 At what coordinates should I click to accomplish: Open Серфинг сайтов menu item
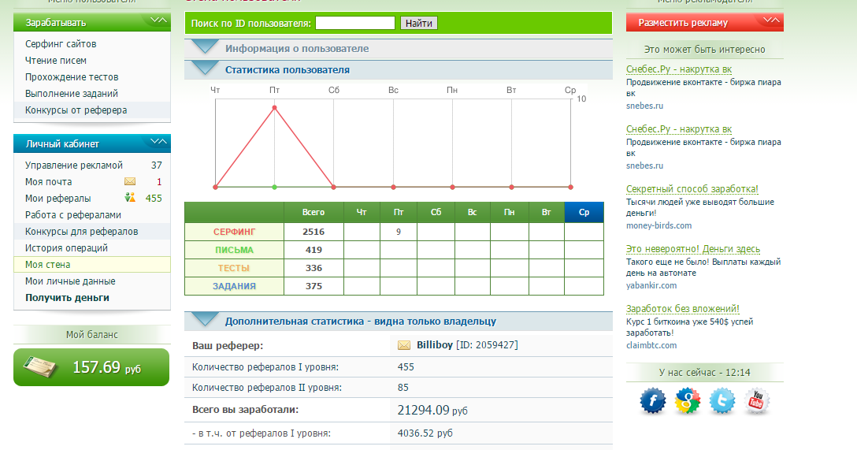click(x=61, y=44)
